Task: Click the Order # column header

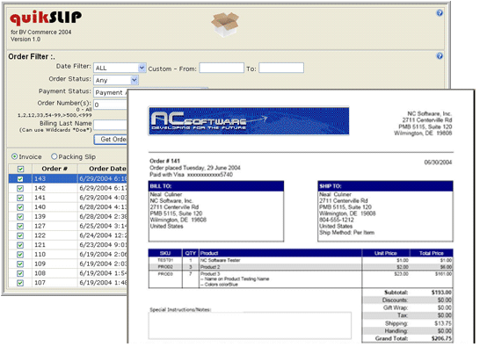Action: click(x=55, y=169)
